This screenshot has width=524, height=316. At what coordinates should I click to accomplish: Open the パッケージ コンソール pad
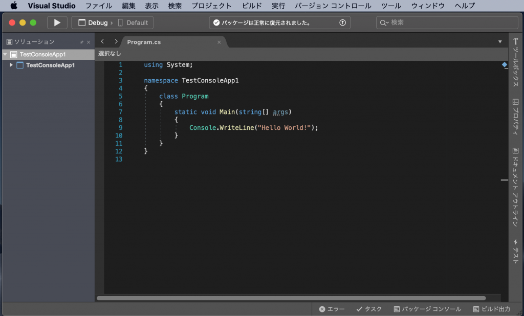(x=427, y=309)
